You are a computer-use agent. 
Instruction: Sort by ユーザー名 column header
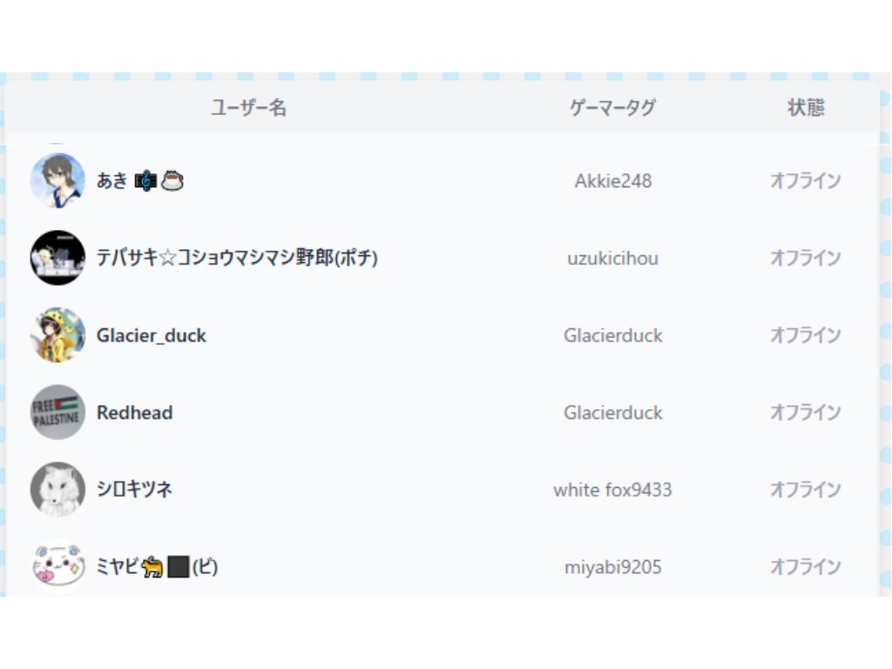tap(248, 108)
